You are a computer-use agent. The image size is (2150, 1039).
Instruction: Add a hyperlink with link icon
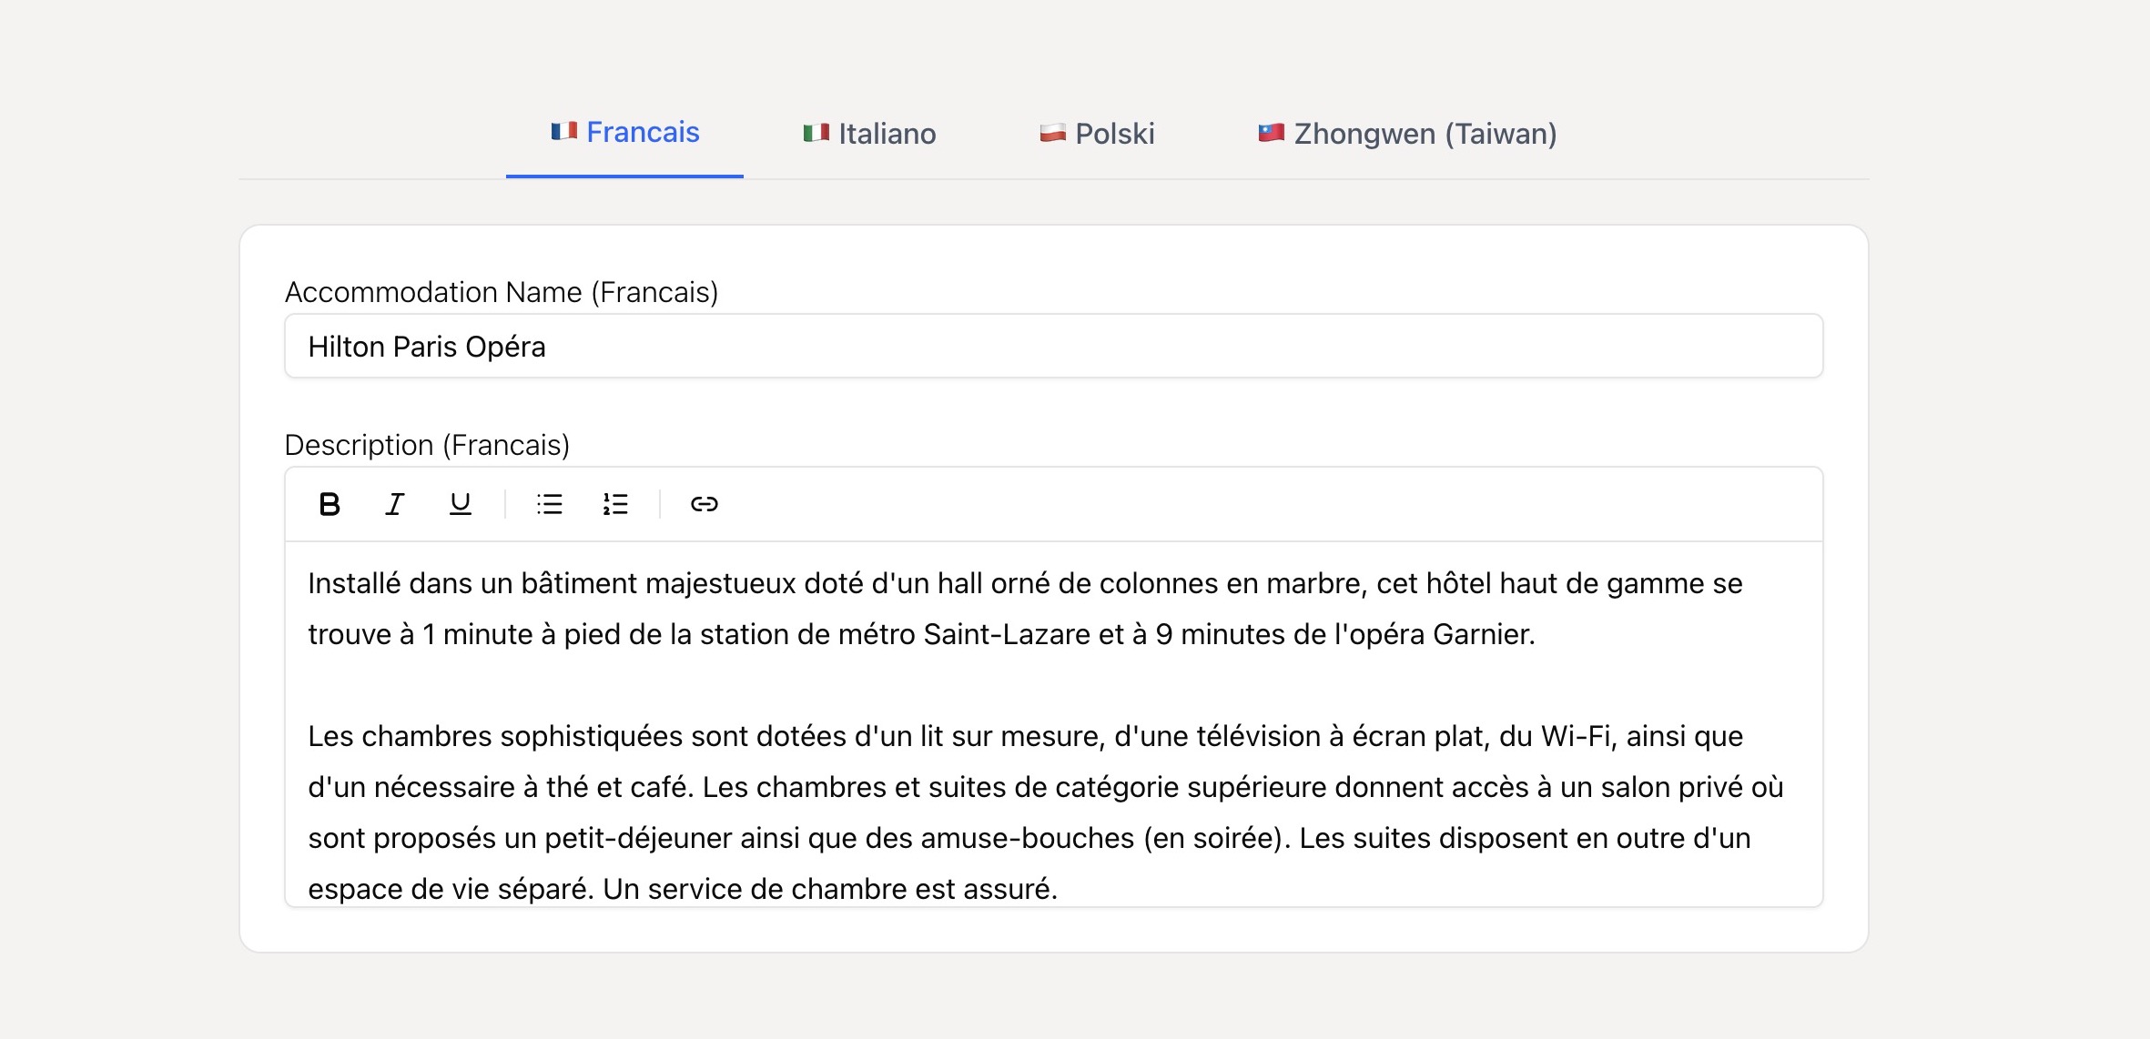(x=704, y=504)
